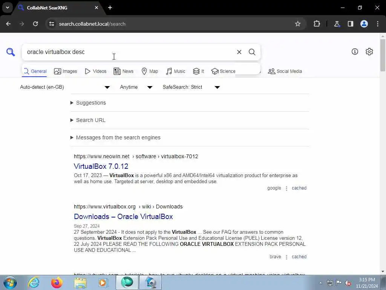Bookmark this page with star
Viewport: 386px width, 290px height.
click(298, 24)
